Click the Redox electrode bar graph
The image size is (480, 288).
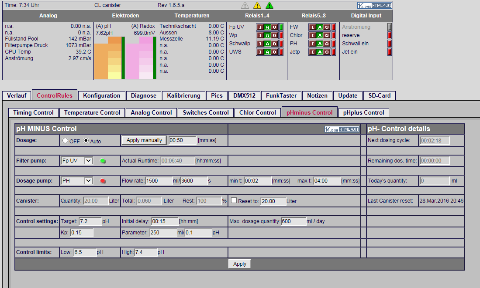141,58
